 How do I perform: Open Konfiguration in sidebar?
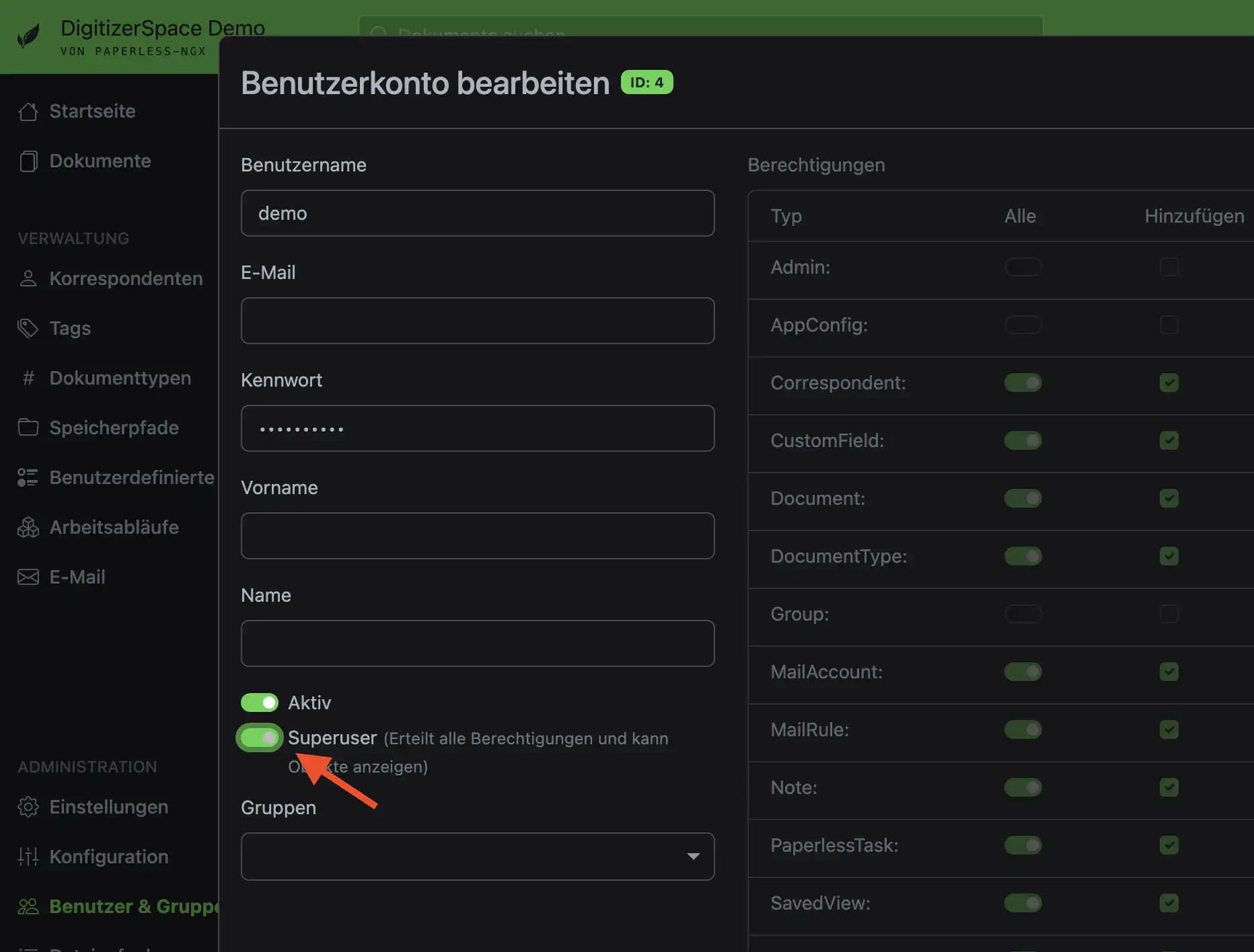109,857
